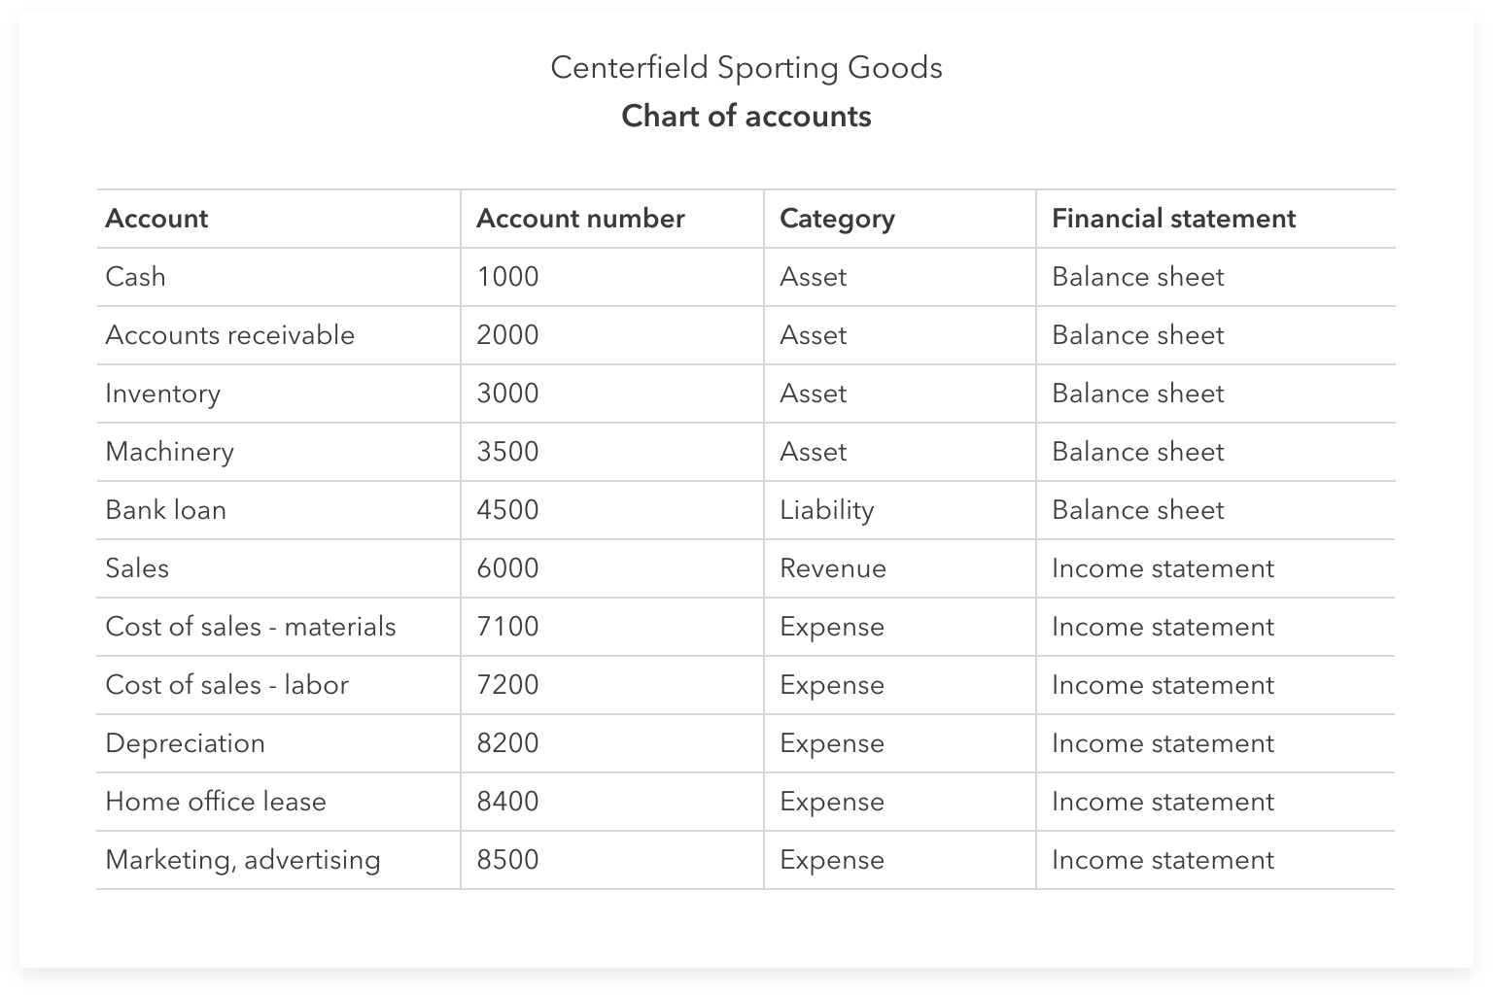Click the Account column header

[x=156, y=219]
